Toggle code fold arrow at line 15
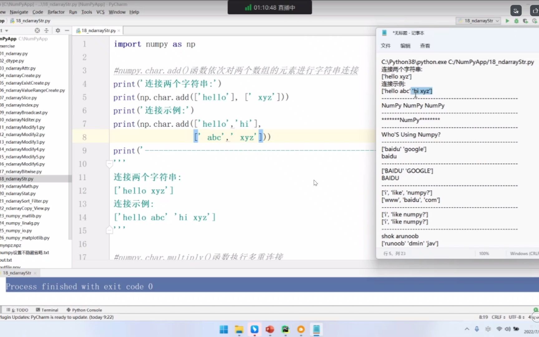The height and width of the screenshot is (337, 539). coord(109,230)
